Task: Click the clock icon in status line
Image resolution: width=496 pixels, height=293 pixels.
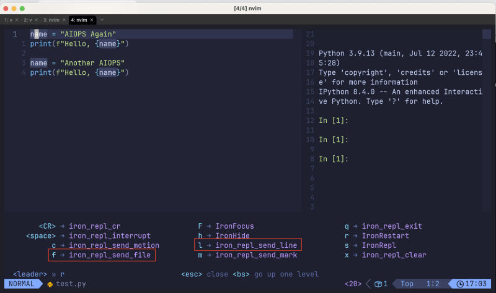Action: click(460, 284)
